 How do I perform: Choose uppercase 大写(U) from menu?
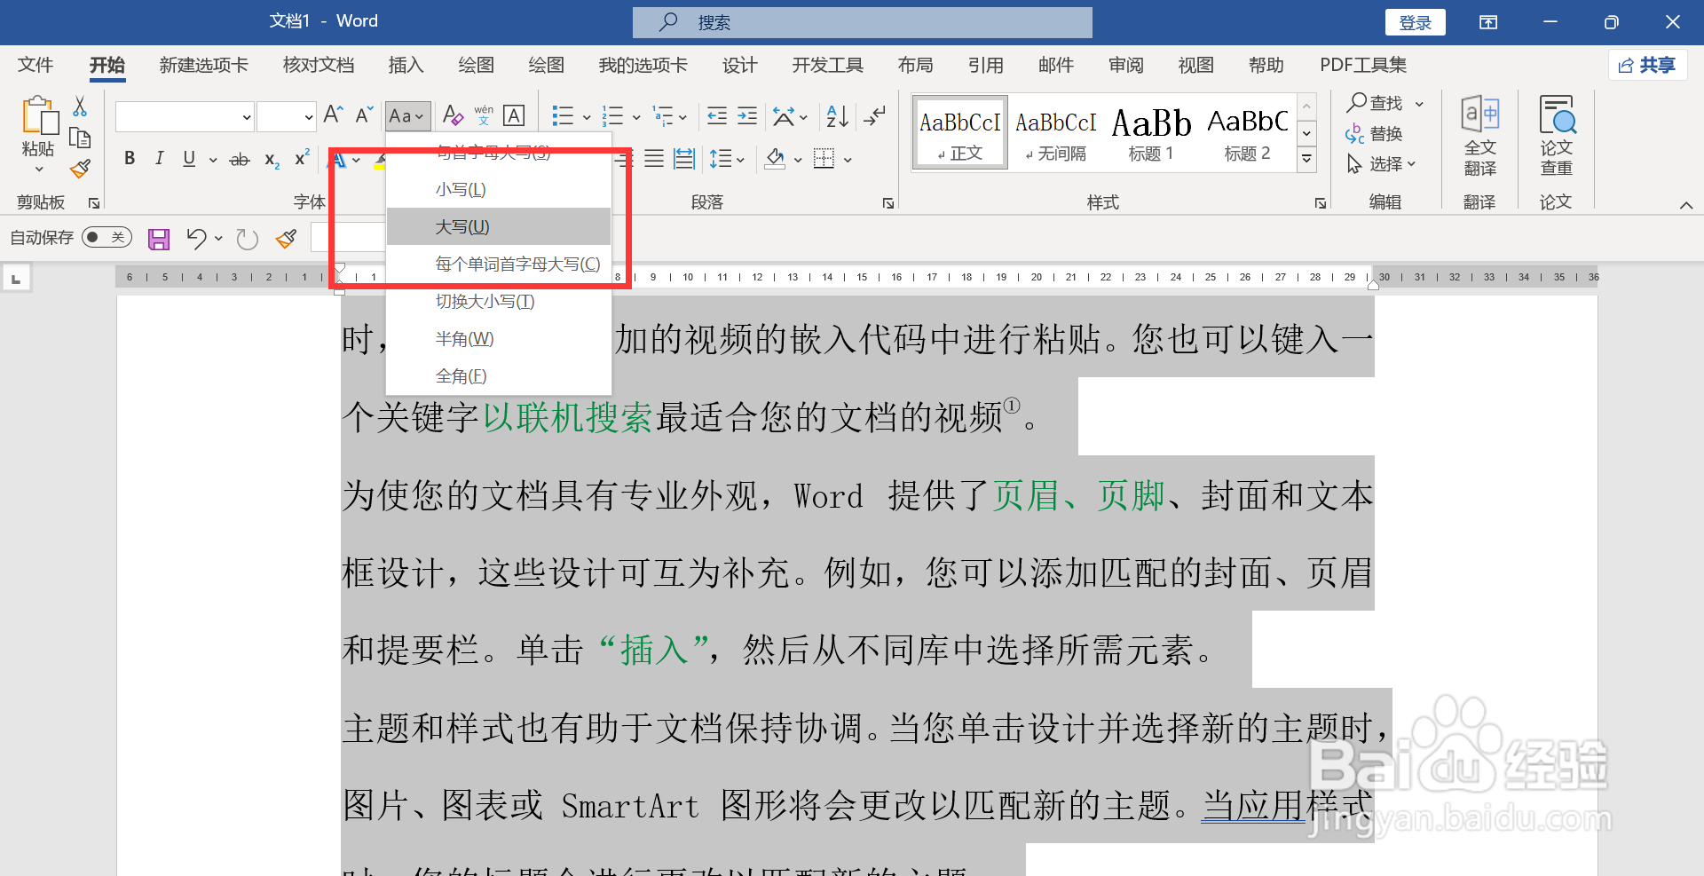coord(499,226)
